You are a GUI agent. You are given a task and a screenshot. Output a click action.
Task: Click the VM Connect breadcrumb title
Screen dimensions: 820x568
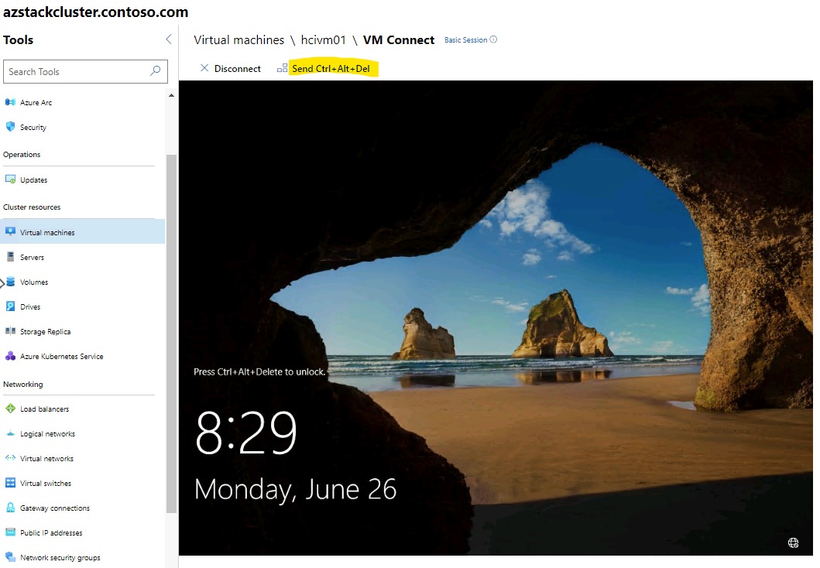click(x=399, y=39)
